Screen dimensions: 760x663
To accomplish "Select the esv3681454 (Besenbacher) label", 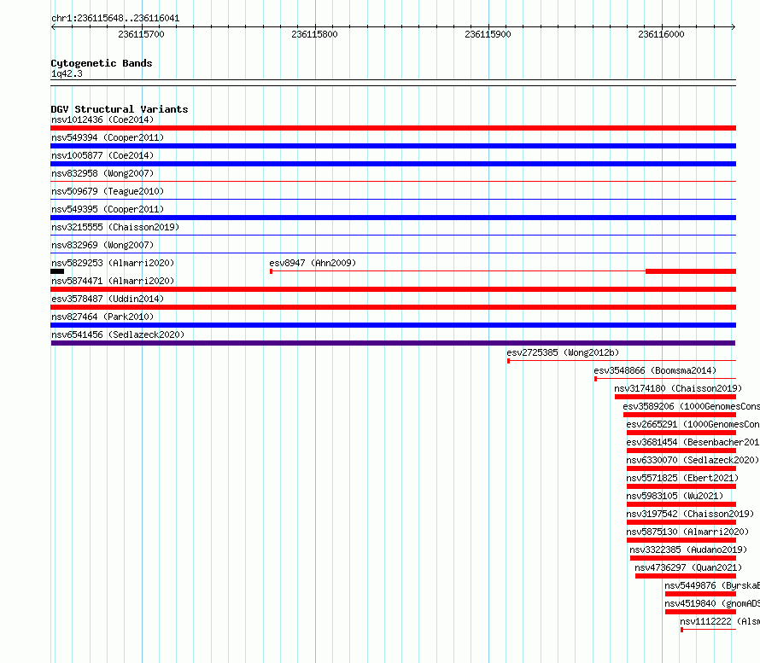I will [693, 442].
